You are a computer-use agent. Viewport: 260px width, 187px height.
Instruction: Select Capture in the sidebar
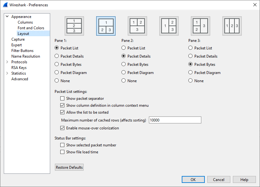click(x=18, y=39)
